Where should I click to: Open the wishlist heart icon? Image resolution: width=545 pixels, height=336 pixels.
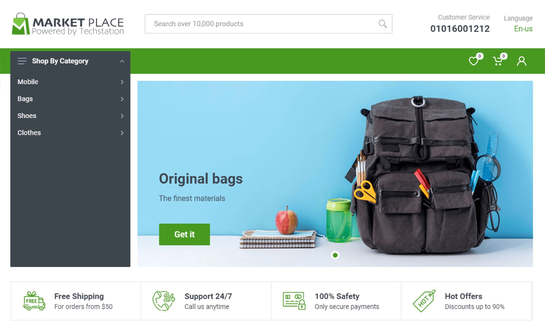pyautogui.click(x=474, y=61)
